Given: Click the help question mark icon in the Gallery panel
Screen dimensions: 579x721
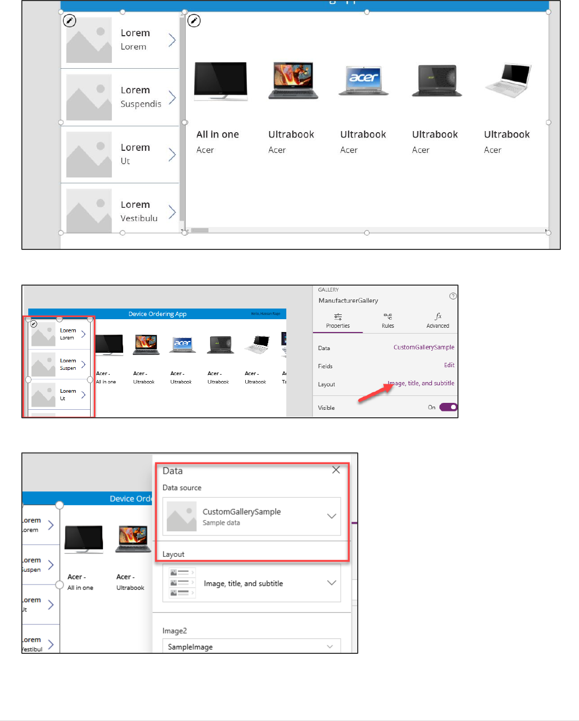Looking at the screenshot, I should [453, 296].
